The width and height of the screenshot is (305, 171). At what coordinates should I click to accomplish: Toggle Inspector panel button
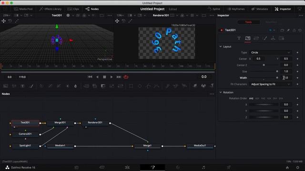(283, 9)
